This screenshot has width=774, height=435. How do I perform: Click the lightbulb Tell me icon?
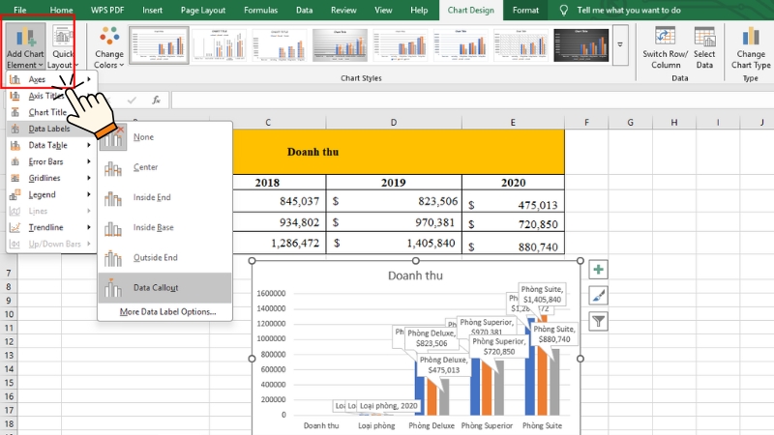coord(564,10)
